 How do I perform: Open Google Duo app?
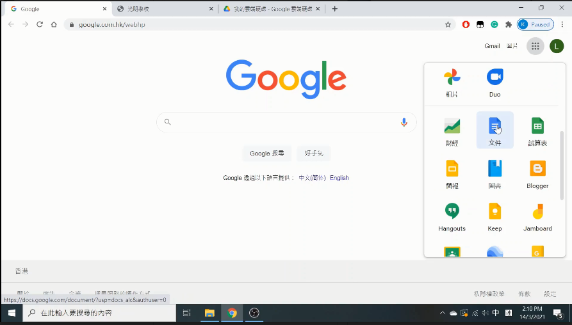(494, 83)
